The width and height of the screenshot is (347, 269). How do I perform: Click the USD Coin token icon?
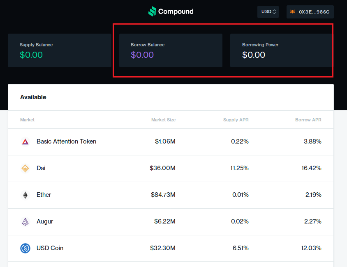25,248
